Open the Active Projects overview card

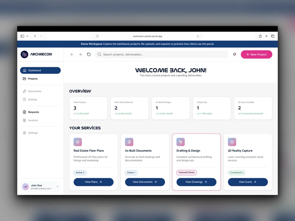click(88, 108)
